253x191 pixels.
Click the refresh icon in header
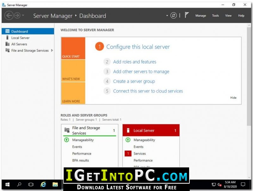(x=173, y=16)
